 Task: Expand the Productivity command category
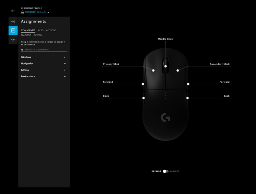65,76
